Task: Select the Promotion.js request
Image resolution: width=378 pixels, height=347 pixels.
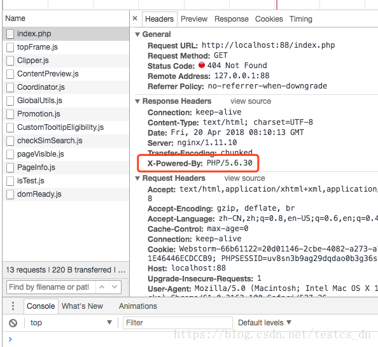Action: click(x=66, y=114)
